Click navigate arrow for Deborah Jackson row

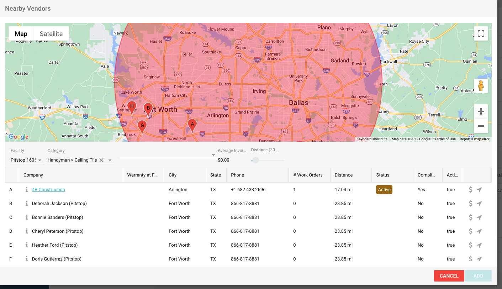coord(479,204)
